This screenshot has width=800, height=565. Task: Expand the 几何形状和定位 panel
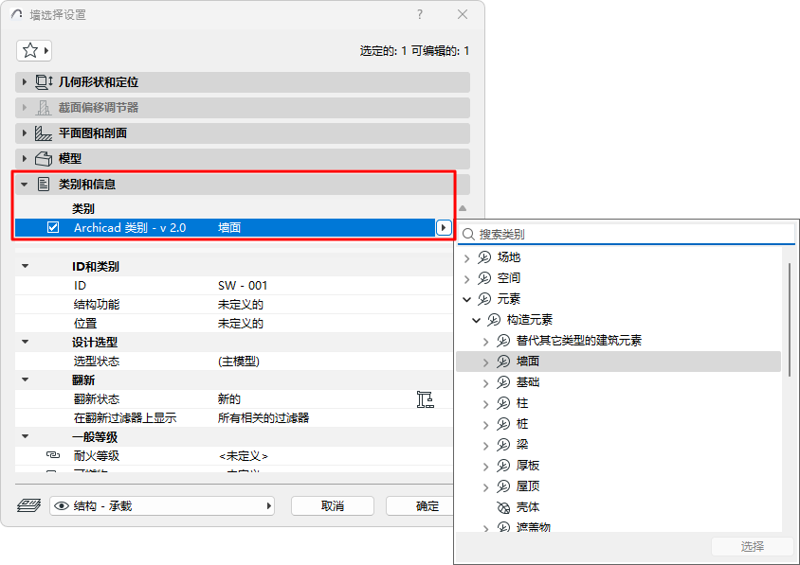(x=24, y=82)
